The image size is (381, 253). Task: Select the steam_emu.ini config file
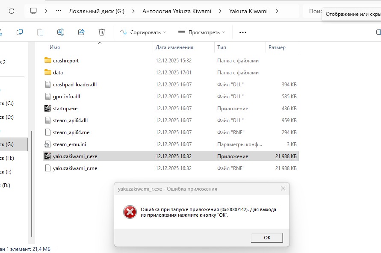pyautogui.click(x=69, y=144)
